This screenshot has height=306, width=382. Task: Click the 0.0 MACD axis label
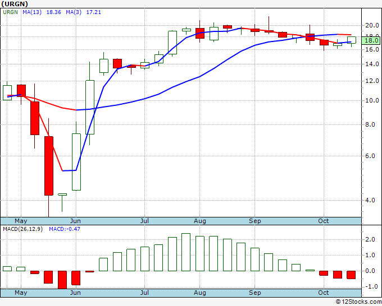(370, 271)
